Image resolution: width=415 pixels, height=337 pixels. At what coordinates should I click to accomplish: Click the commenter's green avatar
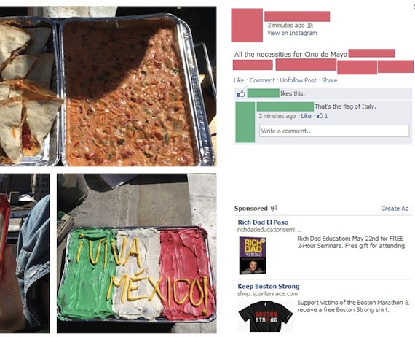click(245, 122)
